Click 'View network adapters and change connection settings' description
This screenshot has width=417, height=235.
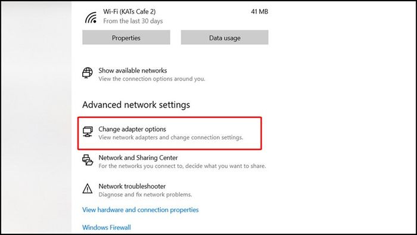[171, 137]
